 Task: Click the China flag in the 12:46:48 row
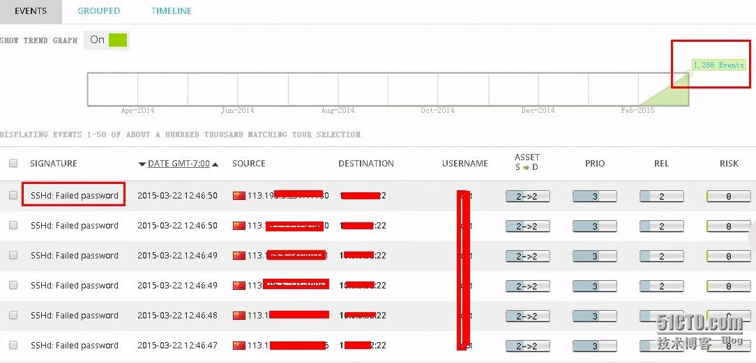pos(239,316)
